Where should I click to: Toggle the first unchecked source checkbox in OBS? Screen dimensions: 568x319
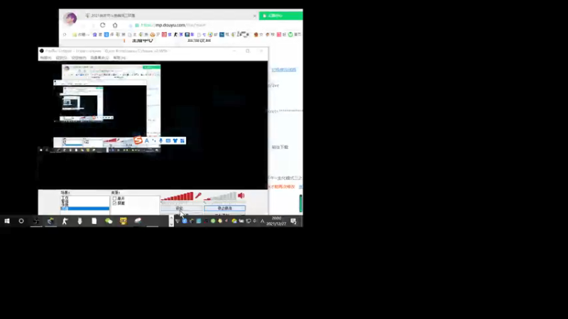114,198
